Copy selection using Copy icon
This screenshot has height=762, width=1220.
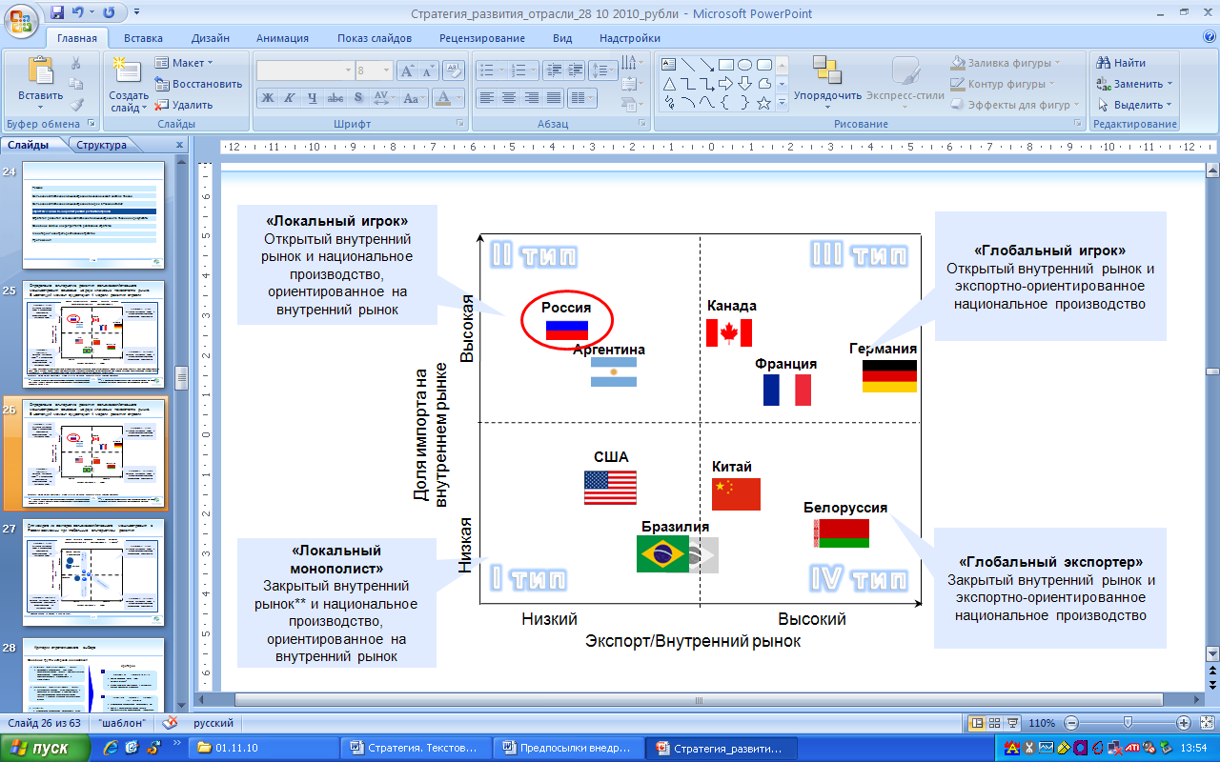(76, 84)
